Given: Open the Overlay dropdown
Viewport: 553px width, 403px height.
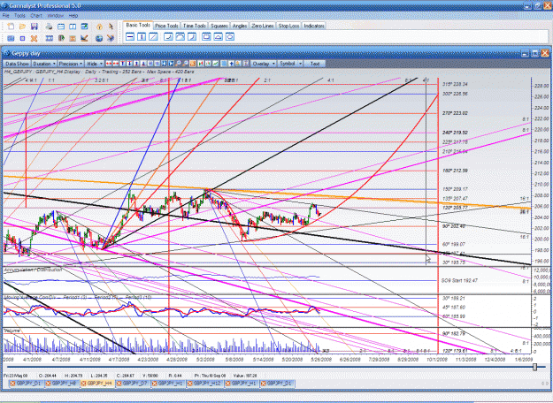Looking at the screenshot, I should click(x=264, y=64).
